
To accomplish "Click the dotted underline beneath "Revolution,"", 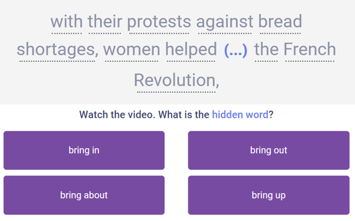I will (x=177, y=92).
